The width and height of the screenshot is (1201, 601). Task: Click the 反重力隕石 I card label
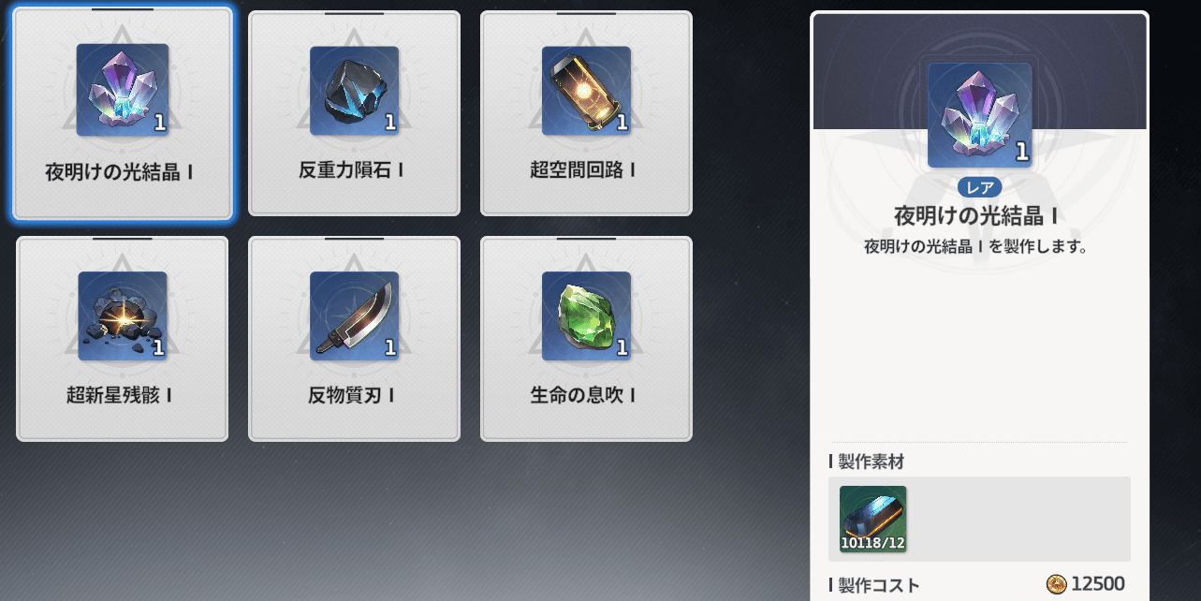pyautogui.click(x=352, y=170)
